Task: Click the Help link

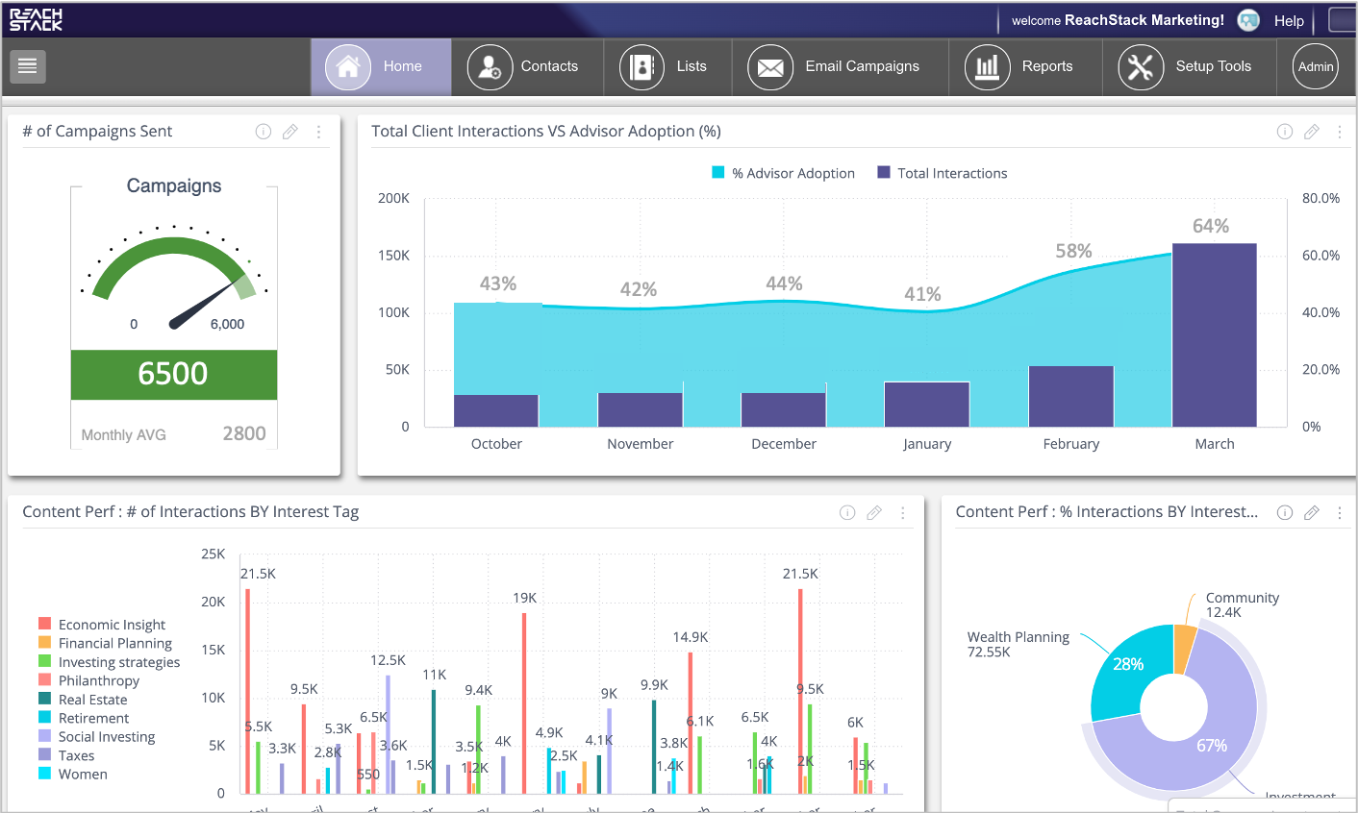Action: pyautogui.click(x=1290, y=20)
